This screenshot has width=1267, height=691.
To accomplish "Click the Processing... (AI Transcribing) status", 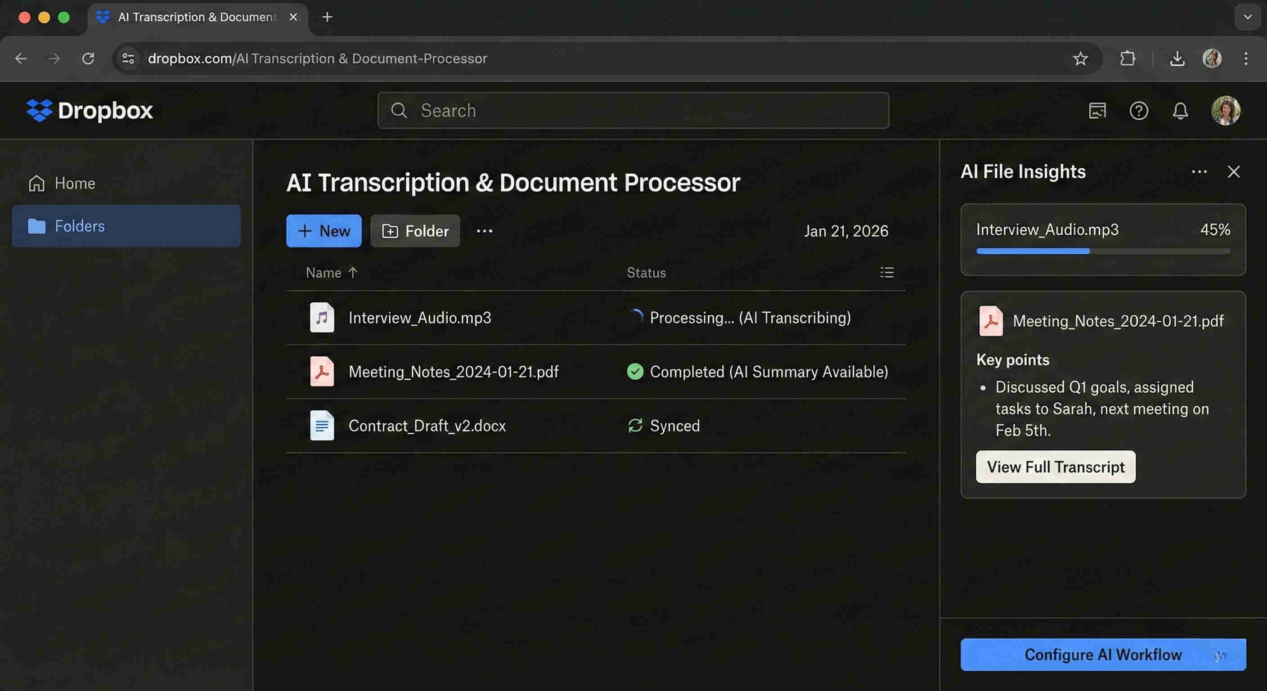I will click(x=750, y=318).
